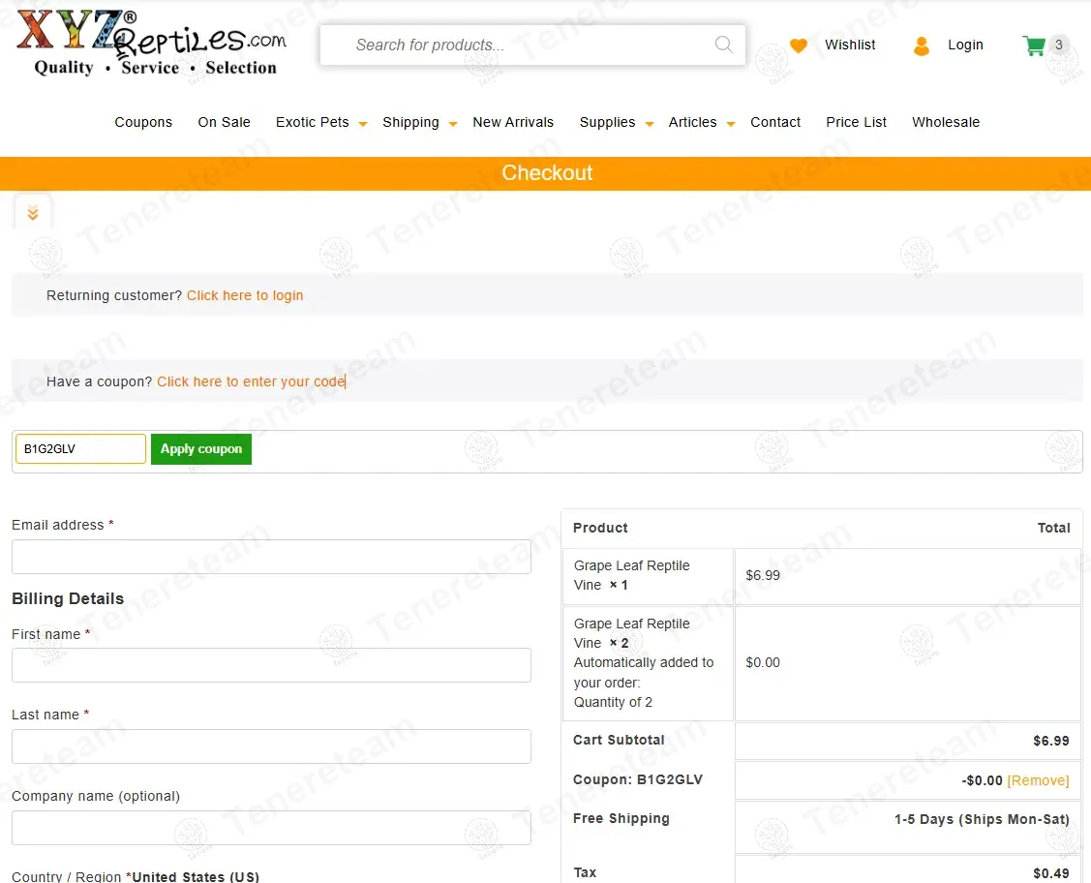The image size is (1091, 883).
Task: Click the Apply coupon button
Action: (x=201, y=449)
